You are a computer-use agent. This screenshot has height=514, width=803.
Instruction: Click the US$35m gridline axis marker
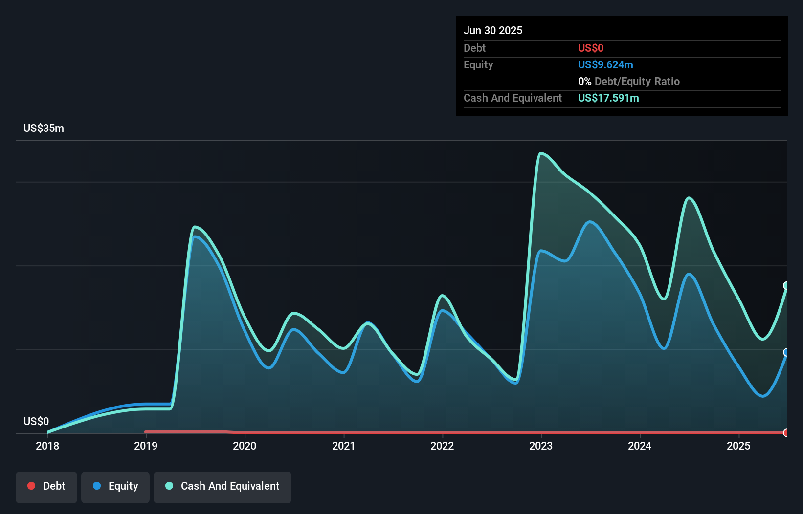point(44,128)
